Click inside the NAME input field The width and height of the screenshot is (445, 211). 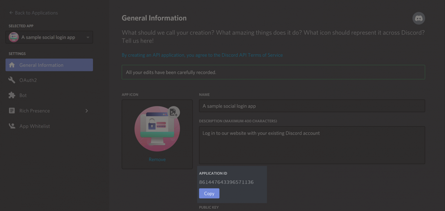point(312,106)
